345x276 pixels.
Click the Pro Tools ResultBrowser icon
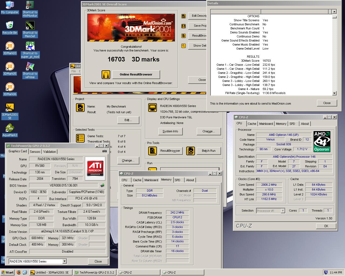(153, 151)
